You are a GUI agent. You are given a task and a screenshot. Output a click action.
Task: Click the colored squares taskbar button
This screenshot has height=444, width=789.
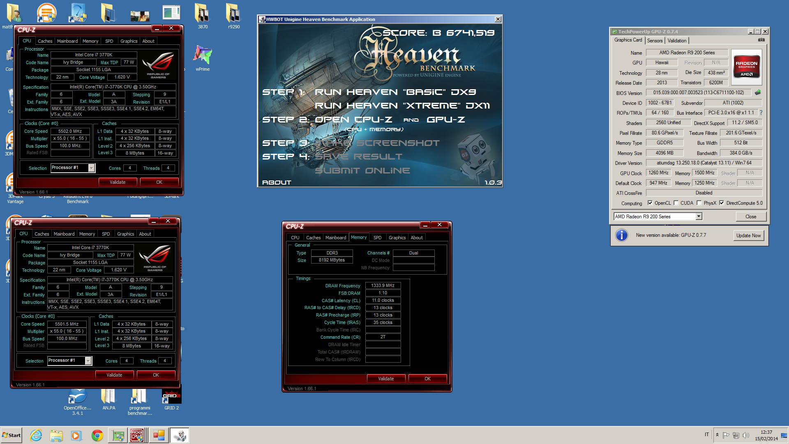click(159, 435)
